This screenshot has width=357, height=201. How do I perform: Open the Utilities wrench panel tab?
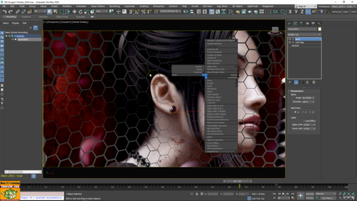319,23
